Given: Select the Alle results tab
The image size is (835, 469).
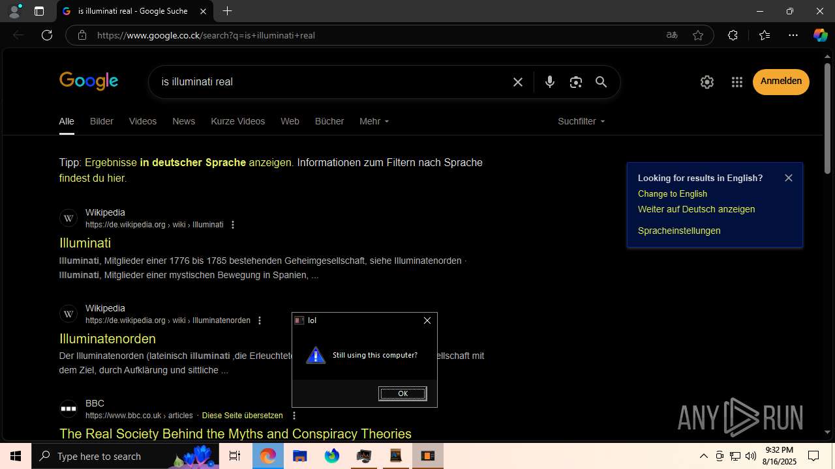Looking at the screenshot, I should (x=67, y=121).
